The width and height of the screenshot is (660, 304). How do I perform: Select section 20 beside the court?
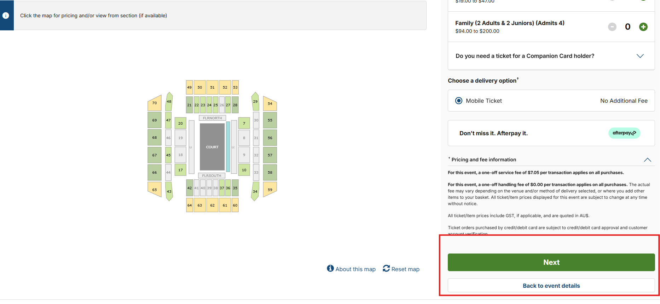point(180,123)
